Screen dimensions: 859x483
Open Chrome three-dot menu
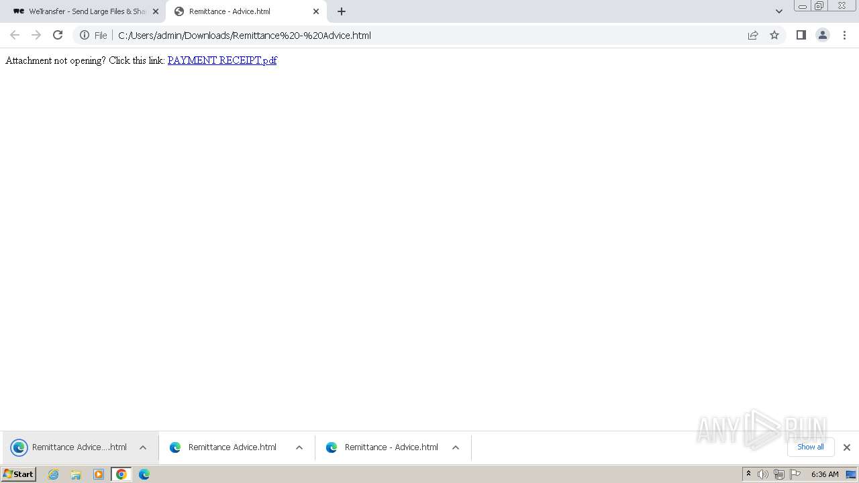point(844,36)
